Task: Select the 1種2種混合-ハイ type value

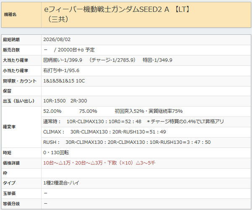Action: [61, 183]
